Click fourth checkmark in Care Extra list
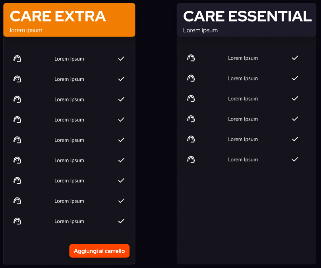Screen dimensions: 321x268 (x=121, y=119)
